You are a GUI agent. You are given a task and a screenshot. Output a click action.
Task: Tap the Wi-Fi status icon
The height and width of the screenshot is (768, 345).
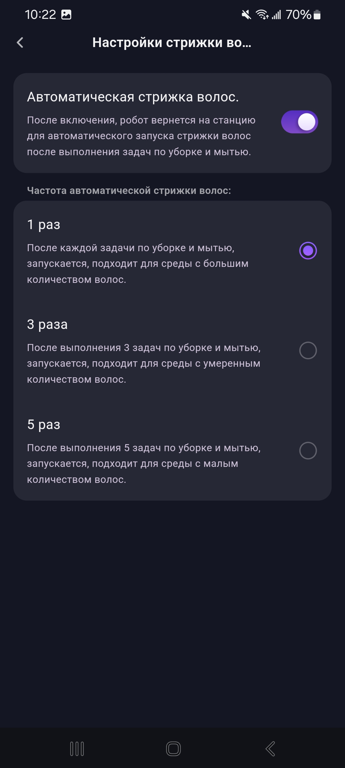tap(262, 15)
